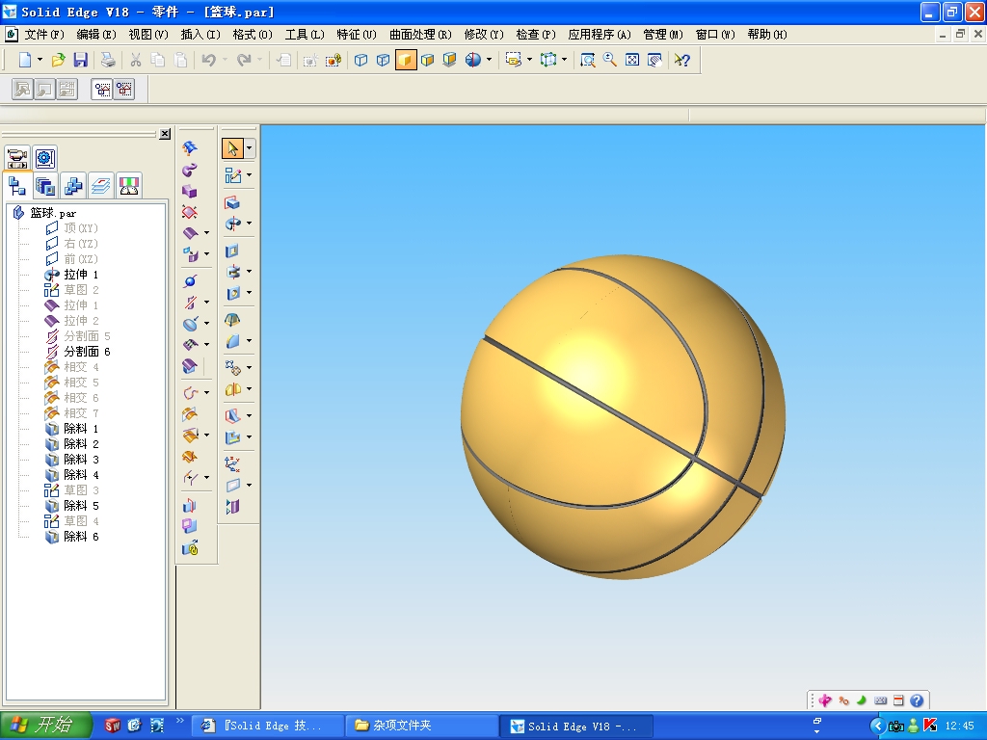This screenshot has height=740, width=987.
Task: Click the Sketch tool icon in feature toolbar
Action: coord(233,175)
